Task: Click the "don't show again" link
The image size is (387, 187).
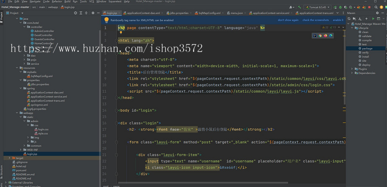Action: (x=288, y=20)
